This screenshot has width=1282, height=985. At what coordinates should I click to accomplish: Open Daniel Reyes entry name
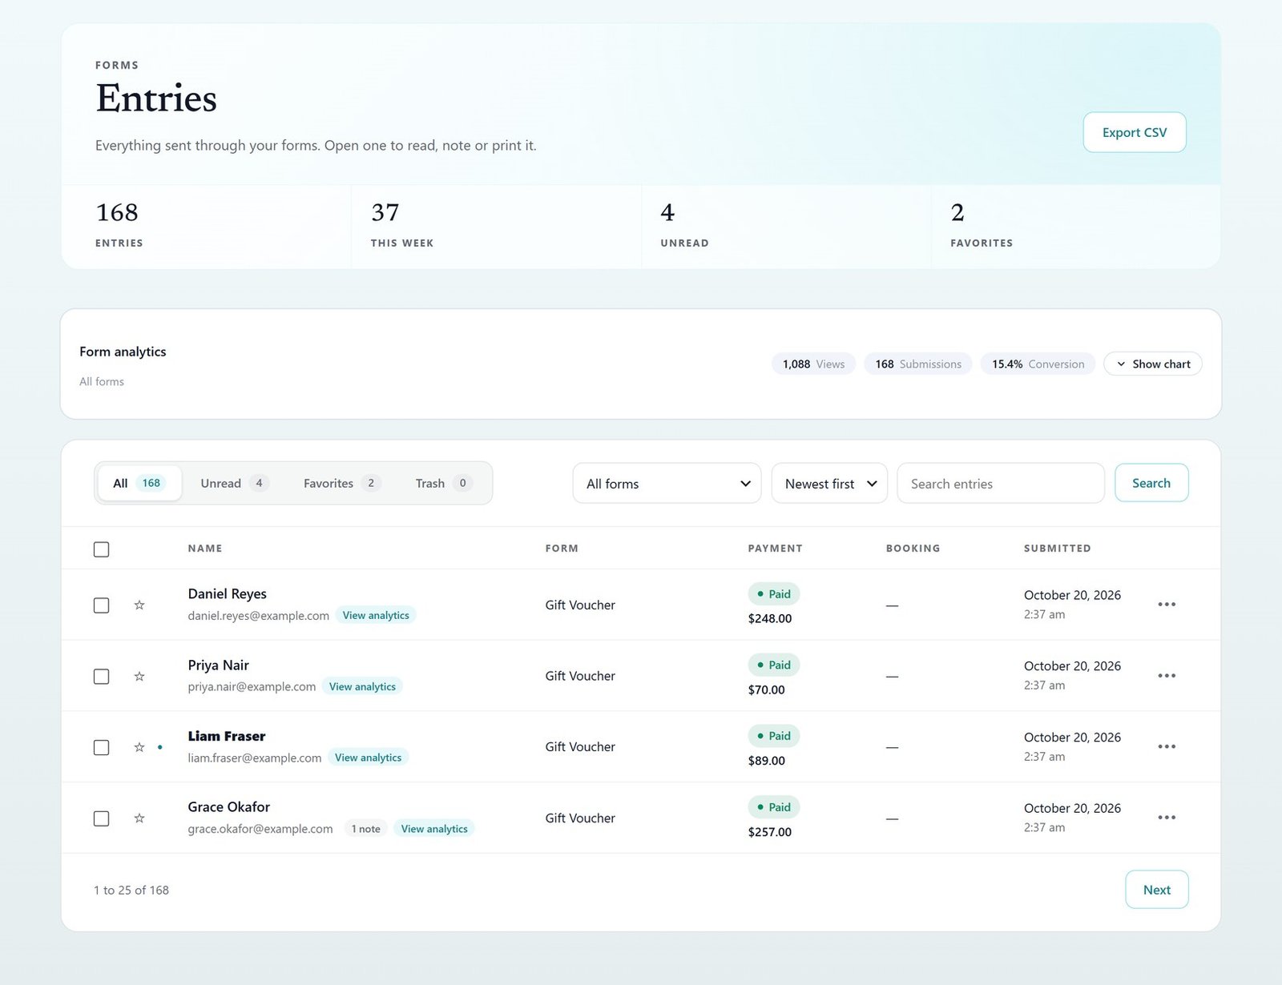(x=227, y=593)
